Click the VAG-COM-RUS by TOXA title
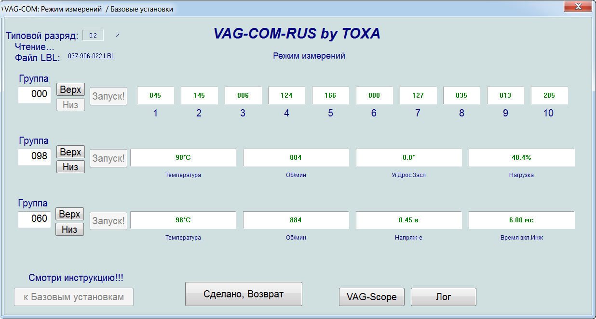 click(x=297, y=33)
